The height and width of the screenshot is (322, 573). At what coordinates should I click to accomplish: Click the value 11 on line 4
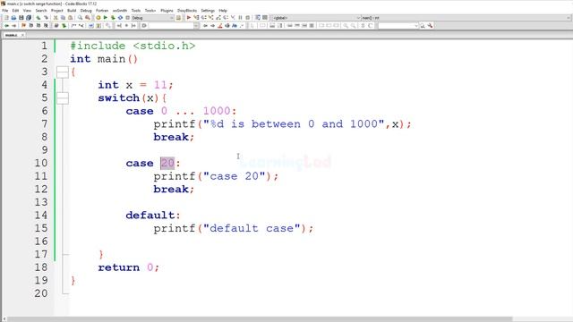click(x=160, y=85)
